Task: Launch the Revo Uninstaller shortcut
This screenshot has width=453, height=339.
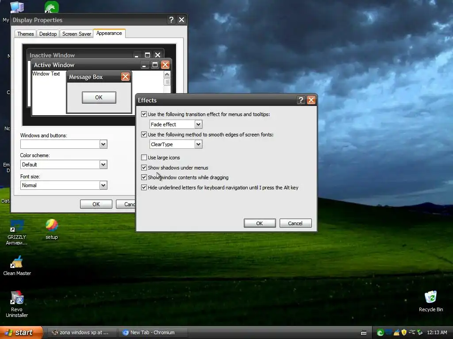Action: pyautogui.click(x=17, y=304)
